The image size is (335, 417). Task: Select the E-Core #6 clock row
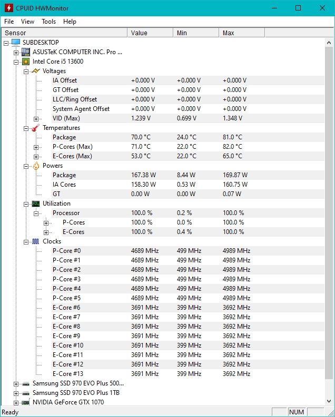[x=188, y=308]
